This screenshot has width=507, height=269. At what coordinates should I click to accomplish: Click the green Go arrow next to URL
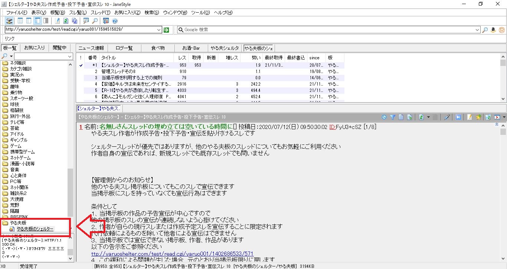pos(166,30)
